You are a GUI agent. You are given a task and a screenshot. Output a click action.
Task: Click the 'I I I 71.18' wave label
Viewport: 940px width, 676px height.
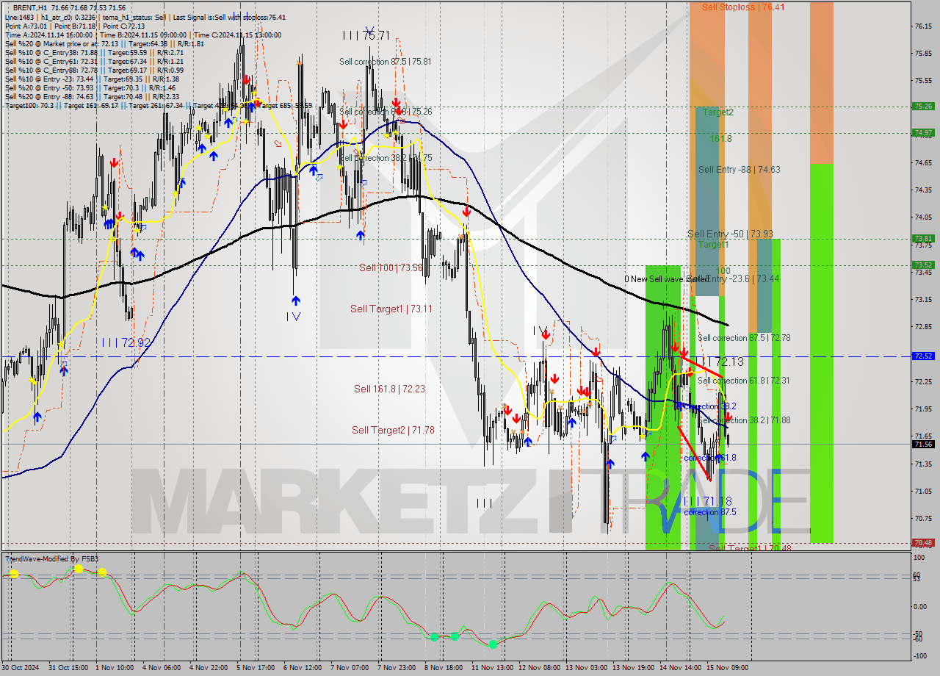click(x=707, y=500)
